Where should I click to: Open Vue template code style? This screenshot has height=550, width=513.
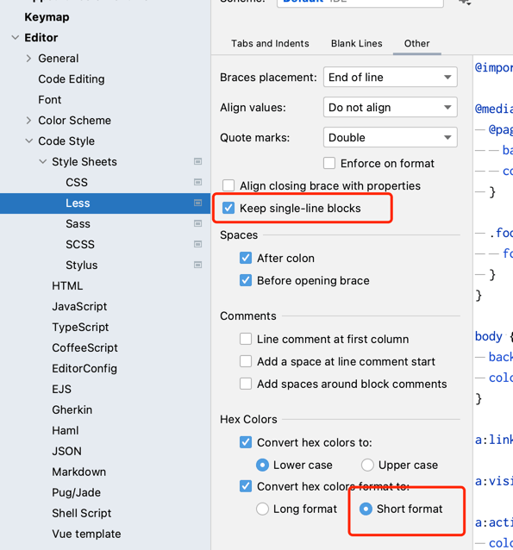click(x=86, y=534)
